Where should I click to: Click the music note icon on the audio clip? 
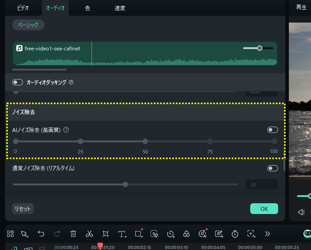19,48
